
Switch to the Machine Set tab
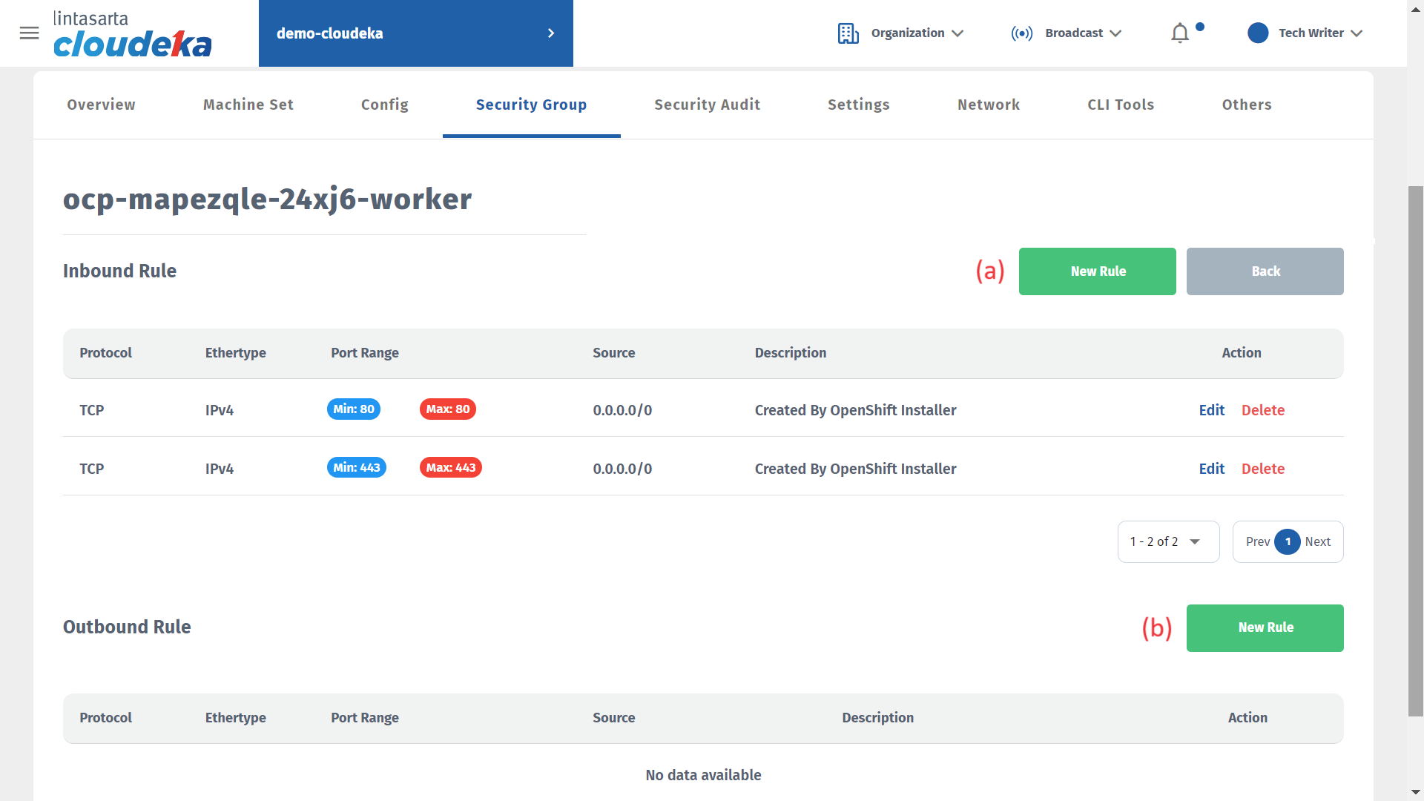click(x=248, y=105)
